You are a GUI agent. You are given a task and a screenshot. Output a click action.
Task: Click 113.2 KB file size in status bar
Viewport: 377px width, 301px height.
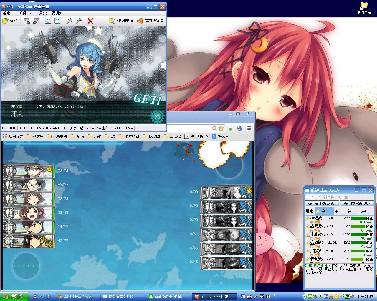(26, 128)
